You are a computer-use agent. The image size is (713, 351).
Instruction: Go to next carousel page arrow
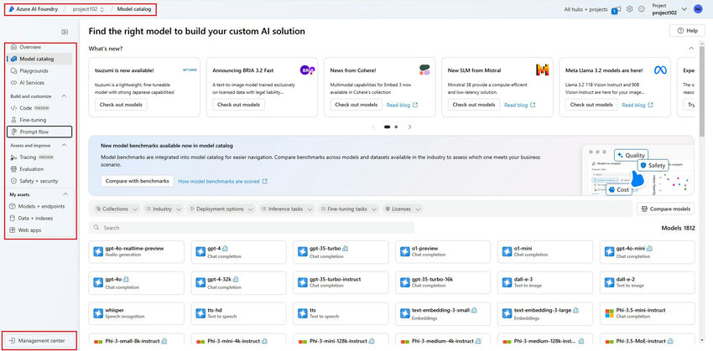[x=409, y=126]
